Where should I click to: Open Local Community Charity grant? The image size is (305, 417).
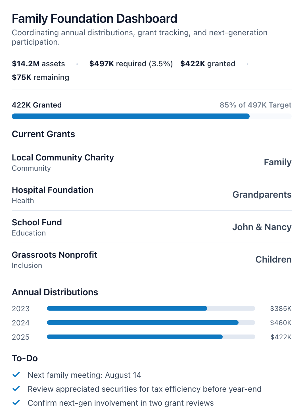click(63, 158)
